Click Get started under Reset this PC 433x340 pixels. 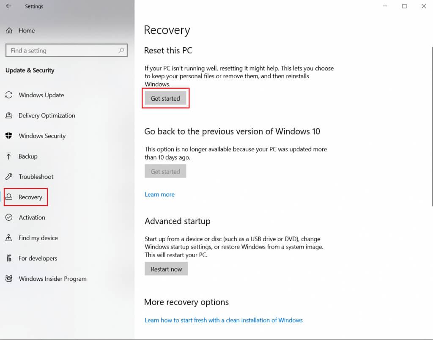pos(165,99)
